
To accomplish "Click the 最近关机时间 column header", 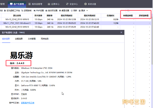I will [x=90, y=15].
